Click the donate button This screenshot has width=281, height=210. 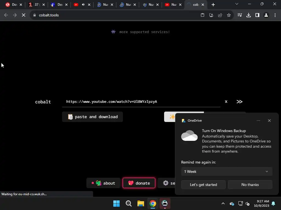pyautogui.click(x=139, y=183)
